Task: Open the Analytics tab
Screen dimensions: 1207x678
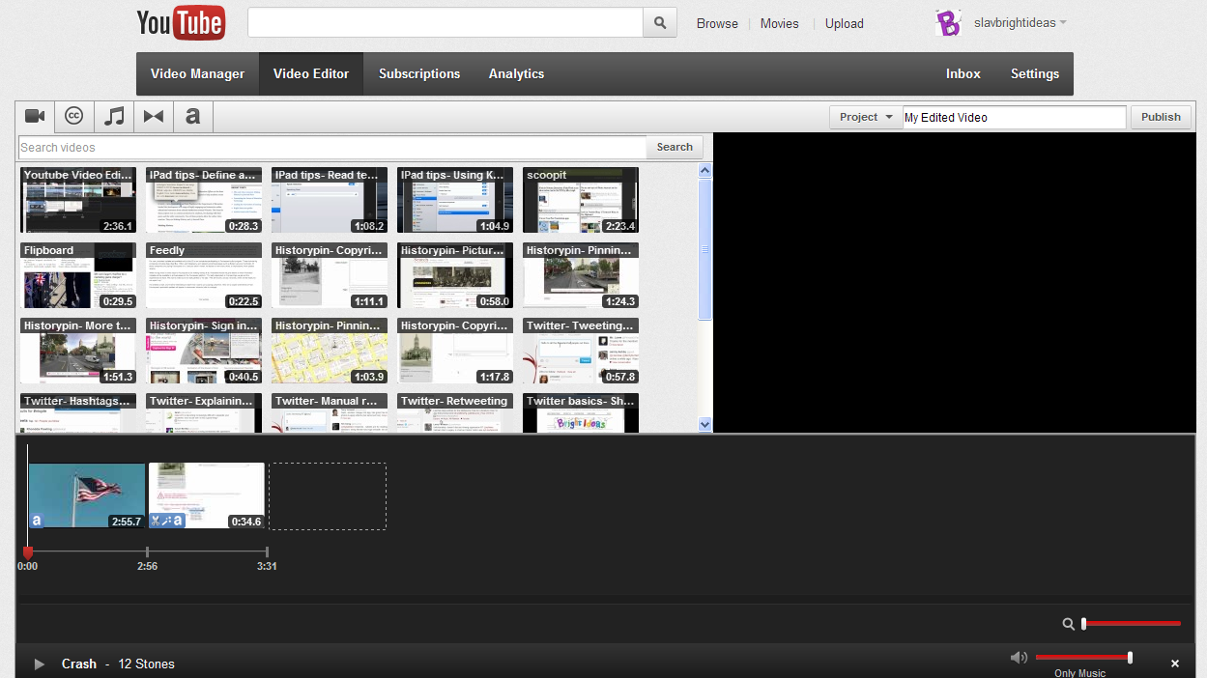Action: [516, 73]
